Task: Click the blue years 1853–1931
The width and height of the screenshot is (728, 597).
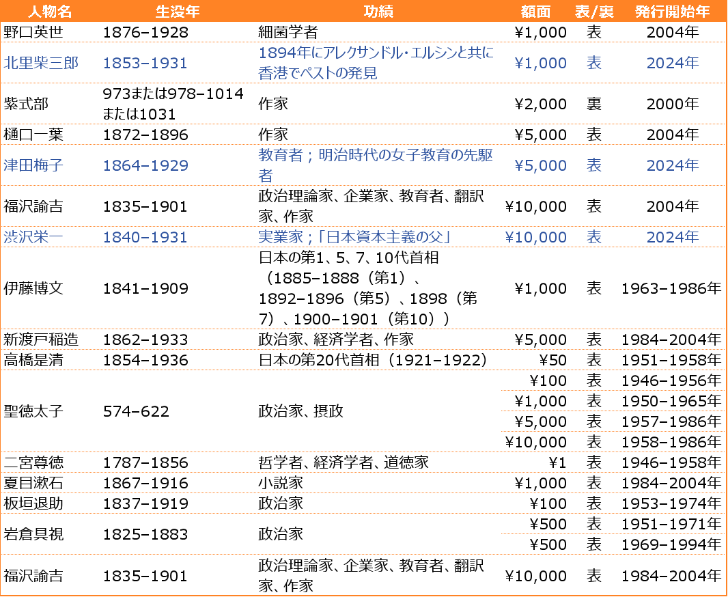Action: point(145,63)
